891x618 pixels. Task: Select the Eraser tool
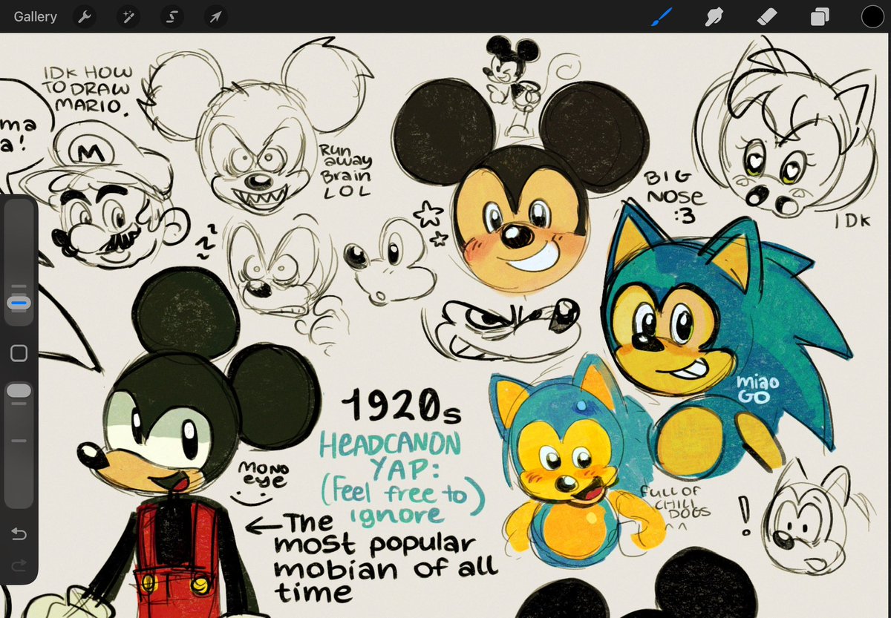point(767,16)
